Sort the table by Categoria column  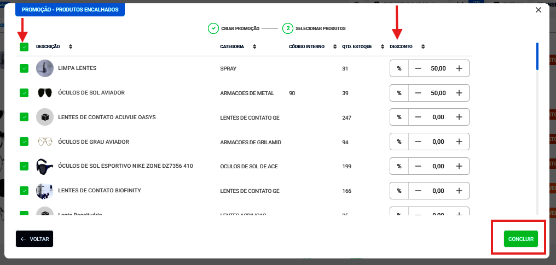pos(254,47)
